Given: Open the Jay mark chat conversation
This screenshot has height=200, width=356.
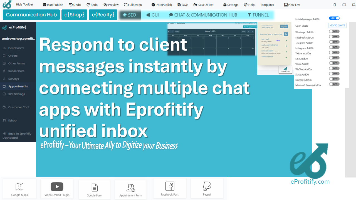Looking at the screenshot, I should 274,40.
